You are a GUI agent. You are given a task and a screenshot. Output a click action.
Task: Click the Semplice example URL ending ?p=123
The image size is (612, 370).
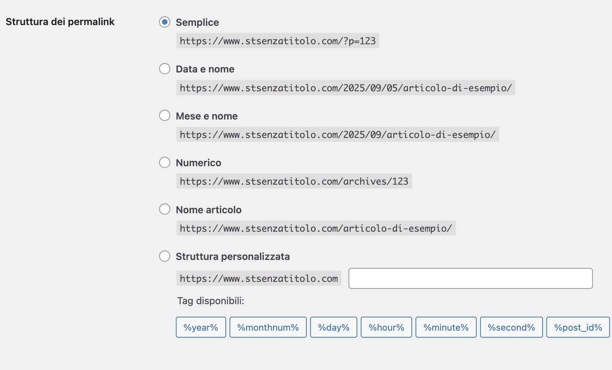[x=278, y=41]
